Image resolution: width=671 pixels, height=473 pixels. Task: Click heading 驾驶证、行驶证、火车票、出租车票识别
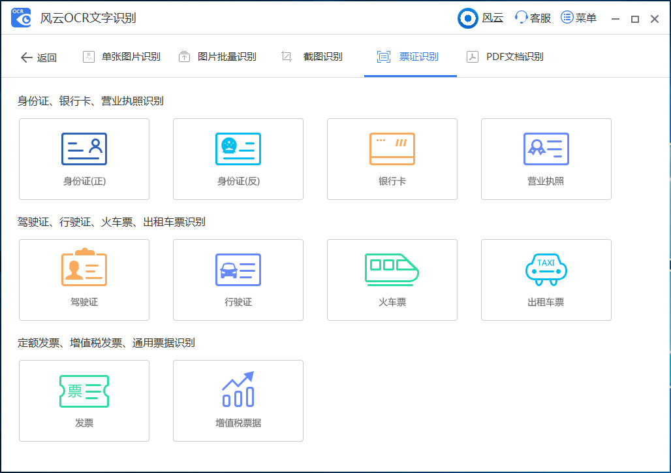pos(111,222)
